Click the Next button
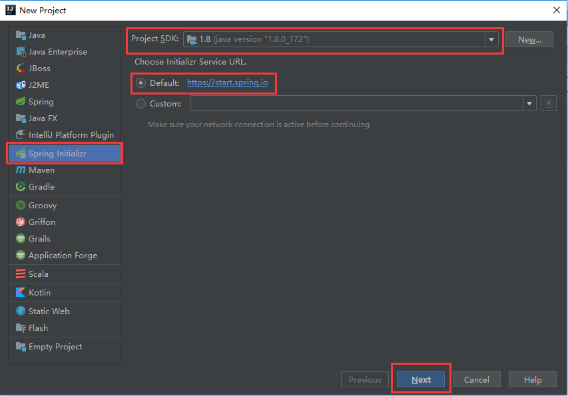The image size is (568, 396). click(x=421, y=379)
